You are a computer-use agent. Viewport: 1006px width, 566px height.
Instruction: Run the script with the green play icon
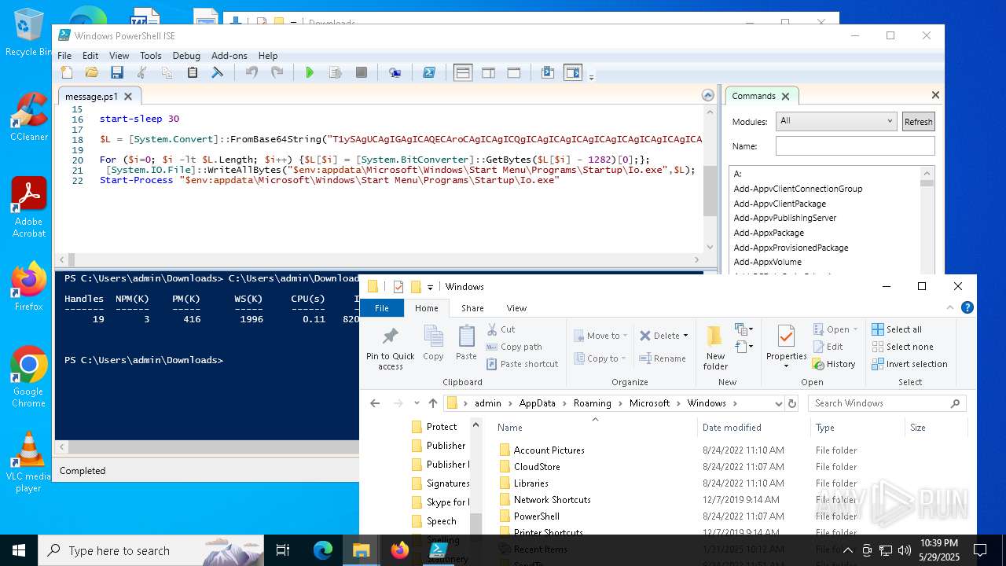click(310, 72)
